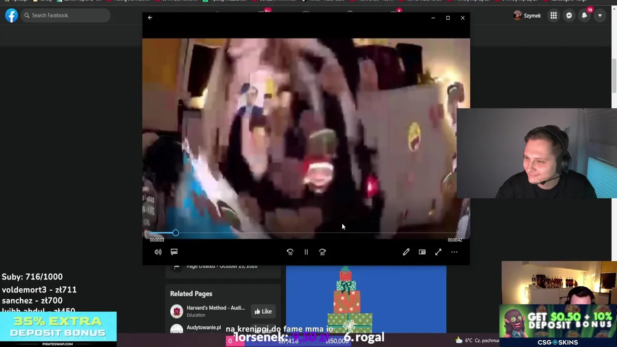
Task: Click the Search Facebook field
Action: tap(66, 15)
